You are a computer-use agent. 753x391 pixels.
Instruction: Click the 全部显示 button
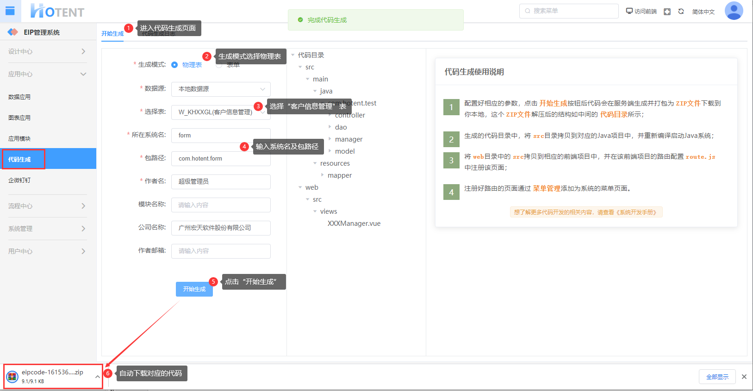coord(717,377)
